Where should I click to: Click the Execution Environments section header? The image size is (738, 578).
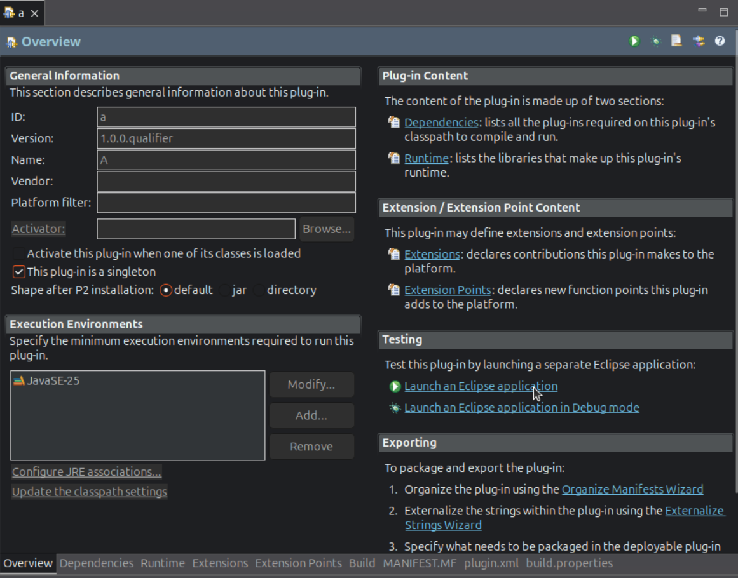183,324
